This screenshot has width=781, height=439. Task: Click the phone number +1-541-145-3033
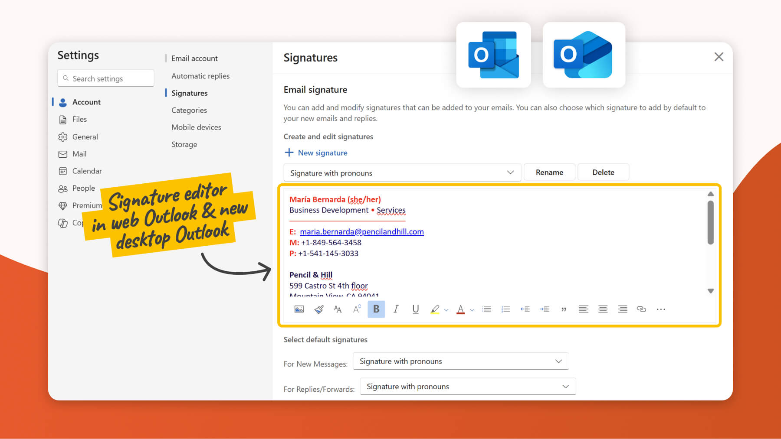tap(328, 253)
